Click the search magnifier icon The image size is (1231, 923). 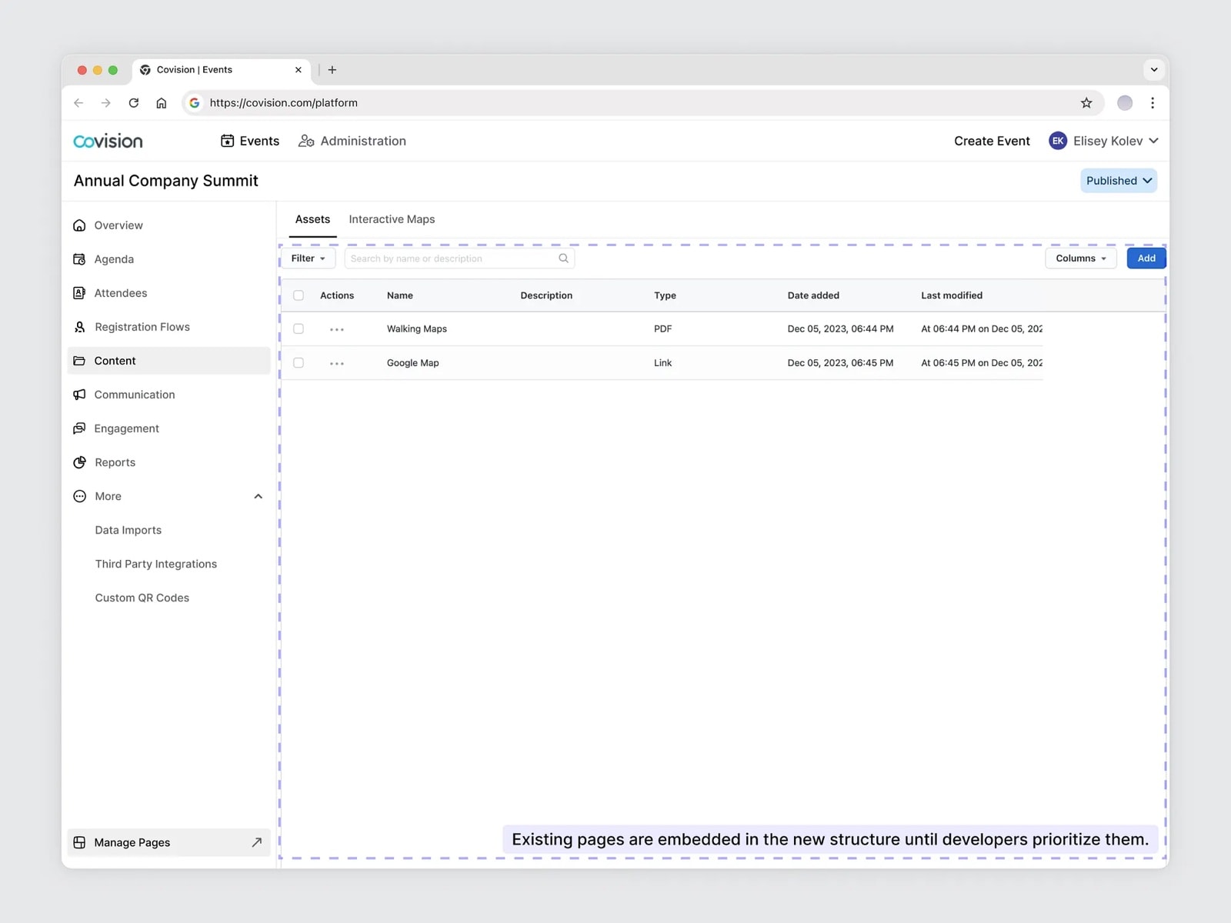563,258
